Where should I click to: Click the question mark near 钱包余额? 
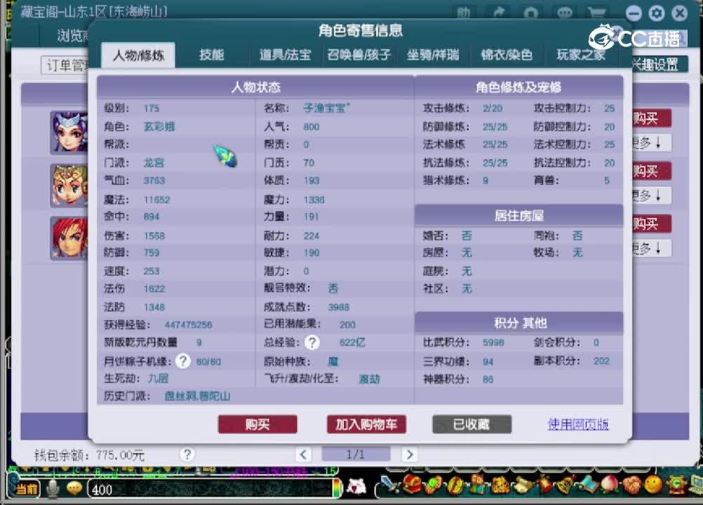click(x=187, y=454)
